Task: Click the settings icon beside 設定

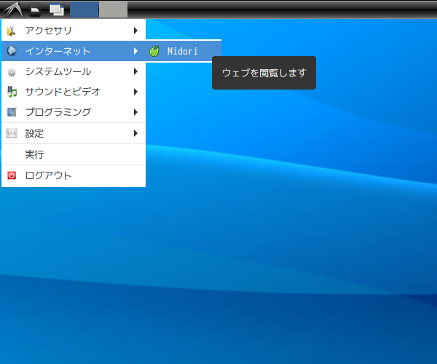Action: tap(12, 133)
